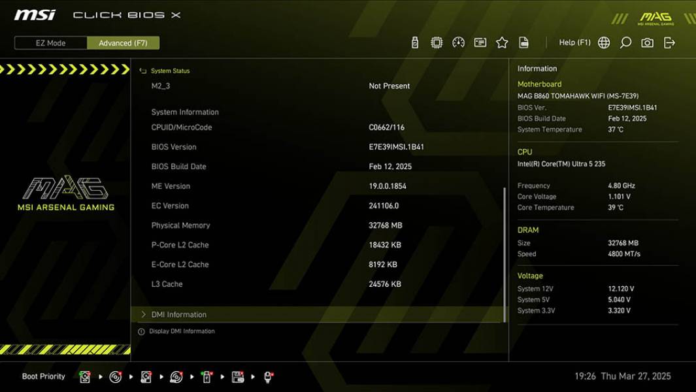Viewport: 696px width, 392px height.
Task: Click the 19.0.0.1854 value
Action: (x=388, y=186)
